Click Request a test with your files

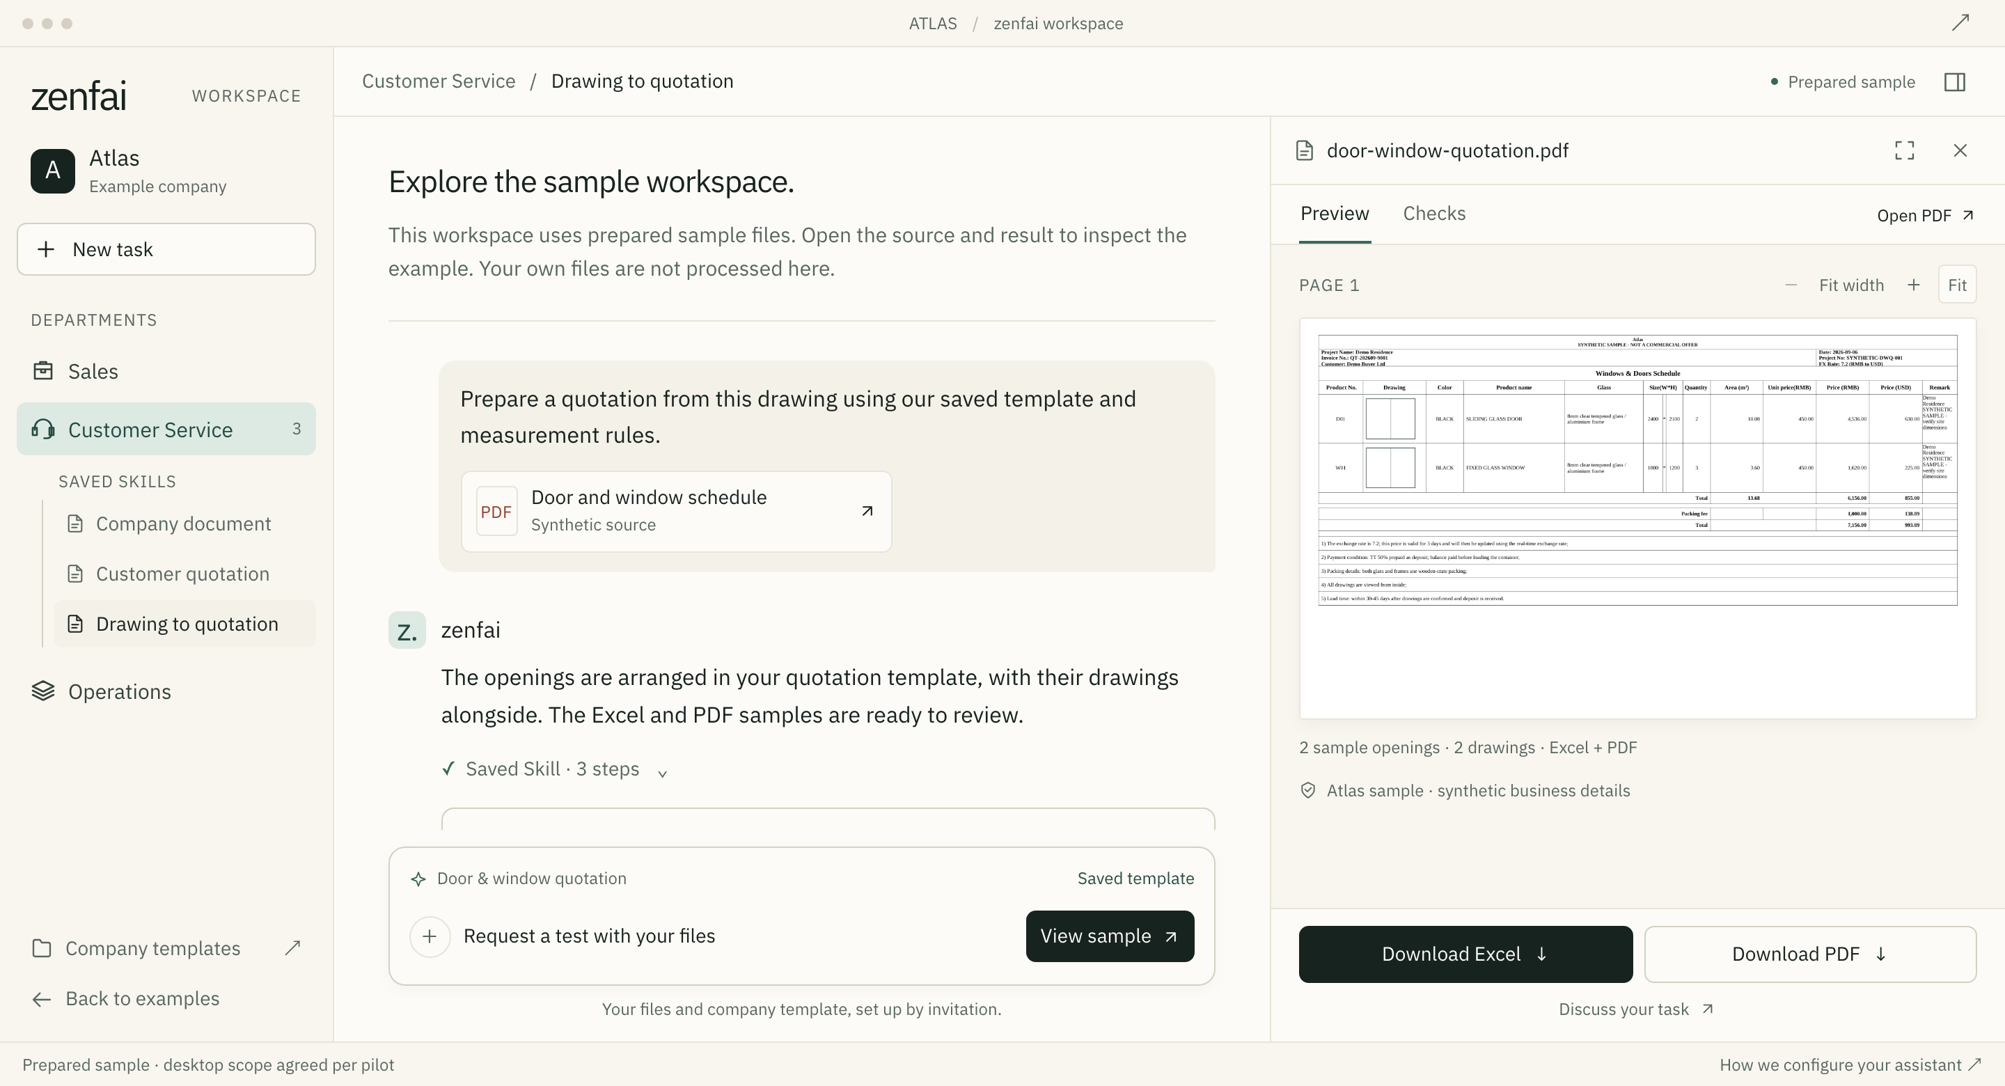(589, 936)
